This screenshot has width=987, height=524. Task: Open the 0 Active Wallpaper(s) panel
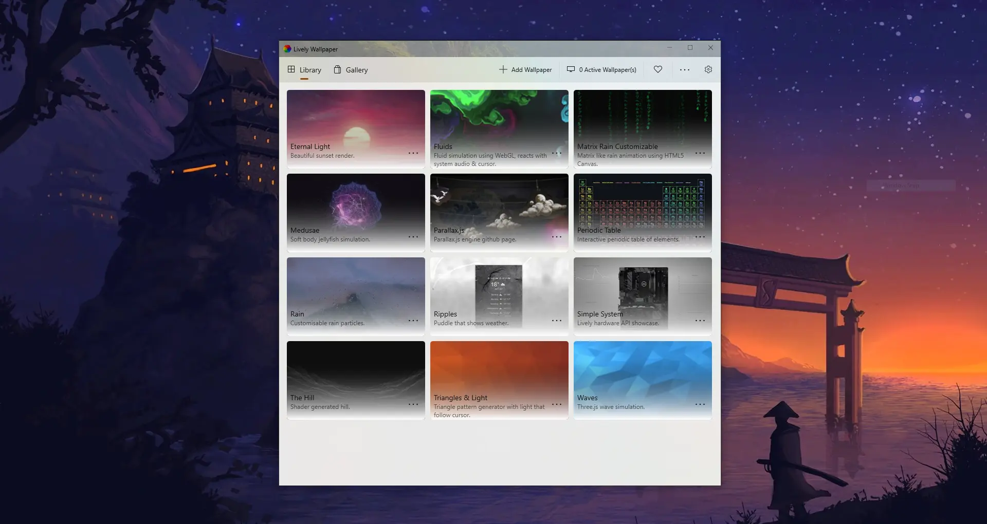(607, 70)
